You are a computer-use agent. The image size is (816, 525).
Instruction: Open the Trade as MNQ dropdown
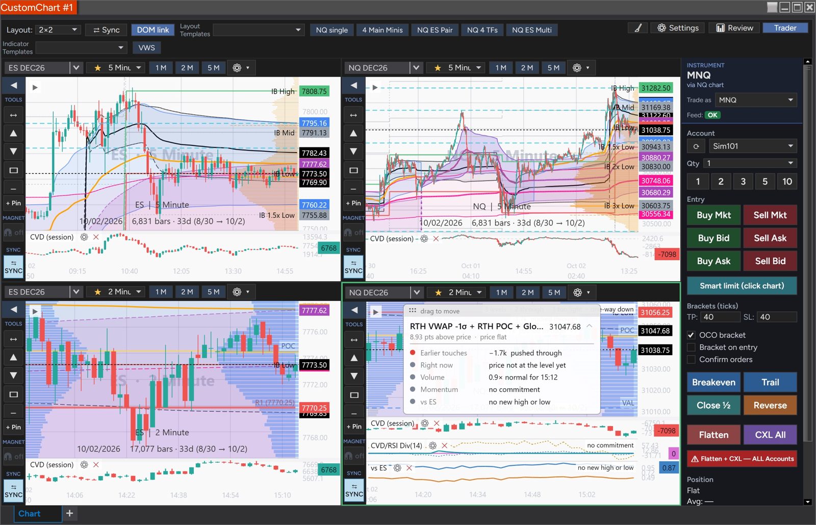click(x=756, y=100)
